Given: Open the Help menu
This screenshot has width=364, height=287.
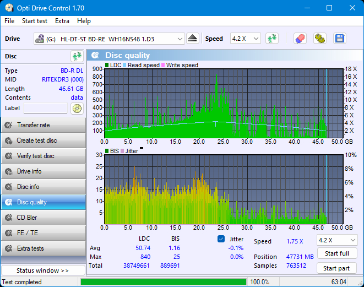Looking at the screenshot, I should [84, 21].
